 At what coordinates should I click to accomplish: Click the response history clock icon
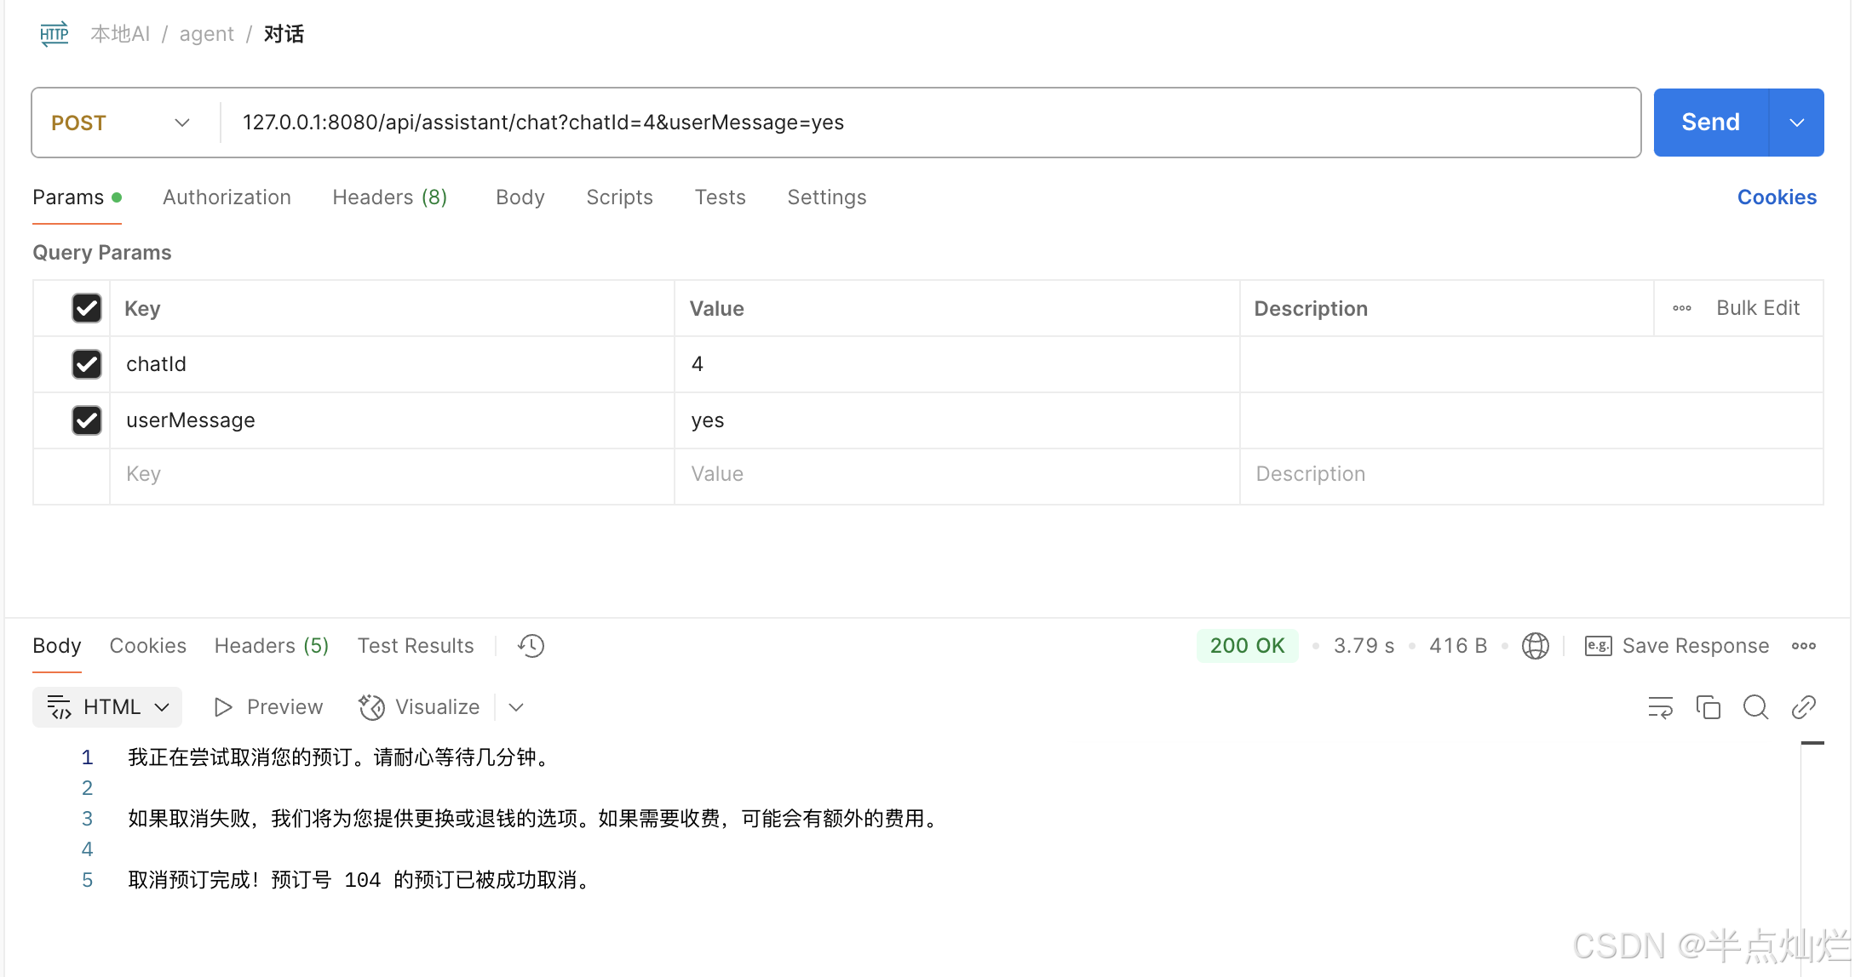pyautogui.click(x=531, y=646)
